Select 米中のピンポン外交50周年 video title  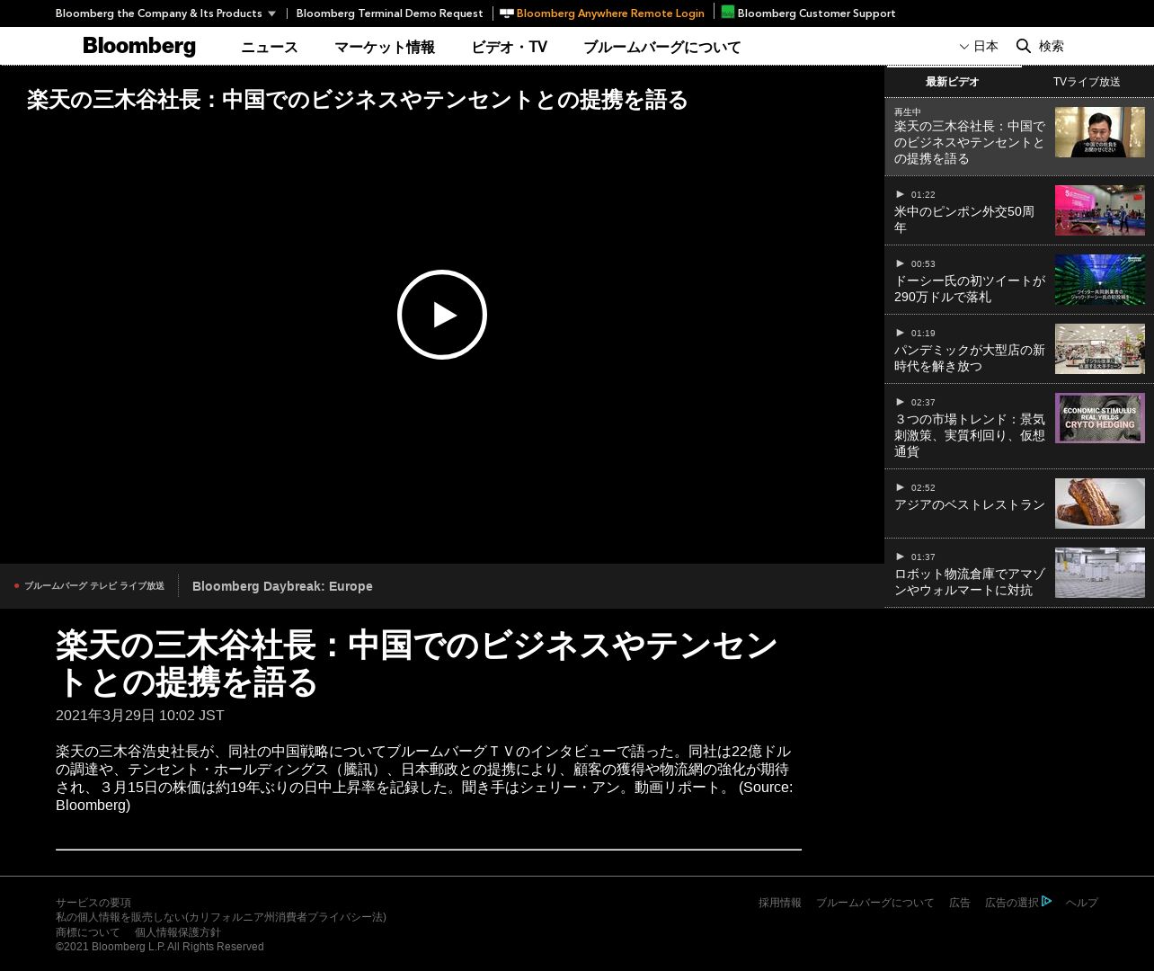pos(964,219)
